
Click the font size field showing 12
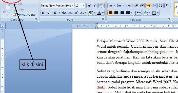coord(78,6)
